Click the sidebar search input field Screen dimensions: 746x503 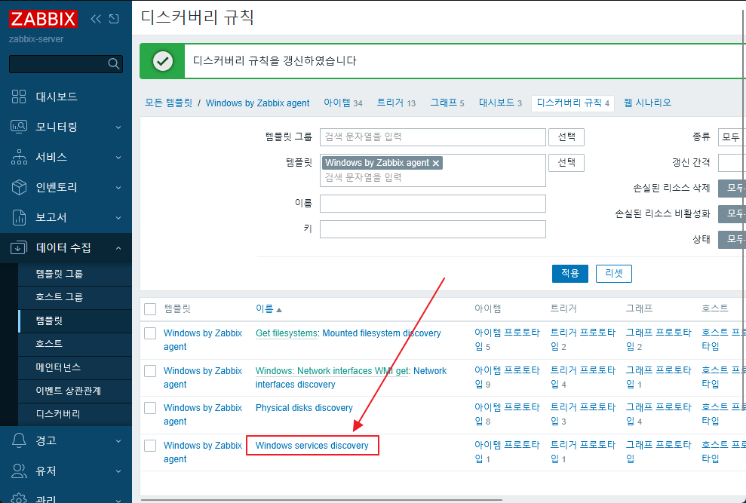click(58, 64)
